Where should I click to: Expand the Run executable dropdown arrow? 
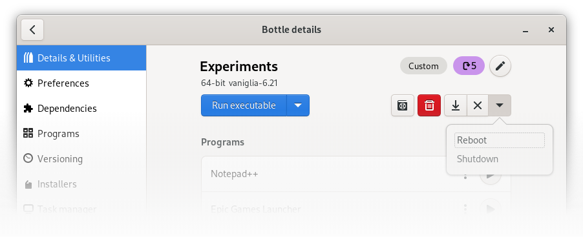tap(298, 105)
